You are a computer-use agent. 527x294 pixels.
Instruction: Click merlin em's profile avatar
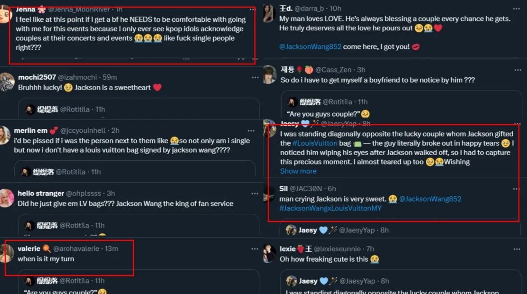click(5, 135)
